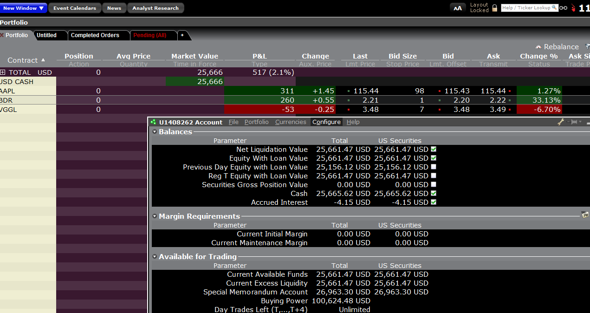This screenshot has width=590, height=313.
Task: Click the Rebalance gauge icon
Action: tap(539, 47)
